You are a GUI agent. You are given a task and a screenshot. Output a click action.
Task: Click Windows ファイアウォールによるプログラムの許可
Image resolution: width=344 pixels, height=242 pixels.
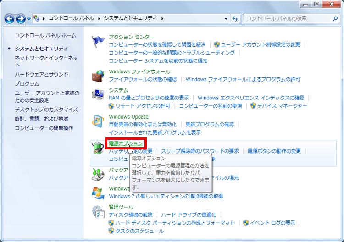pyautogui.click(x=243, y=79)
